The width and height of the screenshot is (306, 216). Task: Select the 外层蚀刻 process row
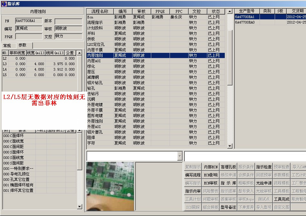pos(156,121)
